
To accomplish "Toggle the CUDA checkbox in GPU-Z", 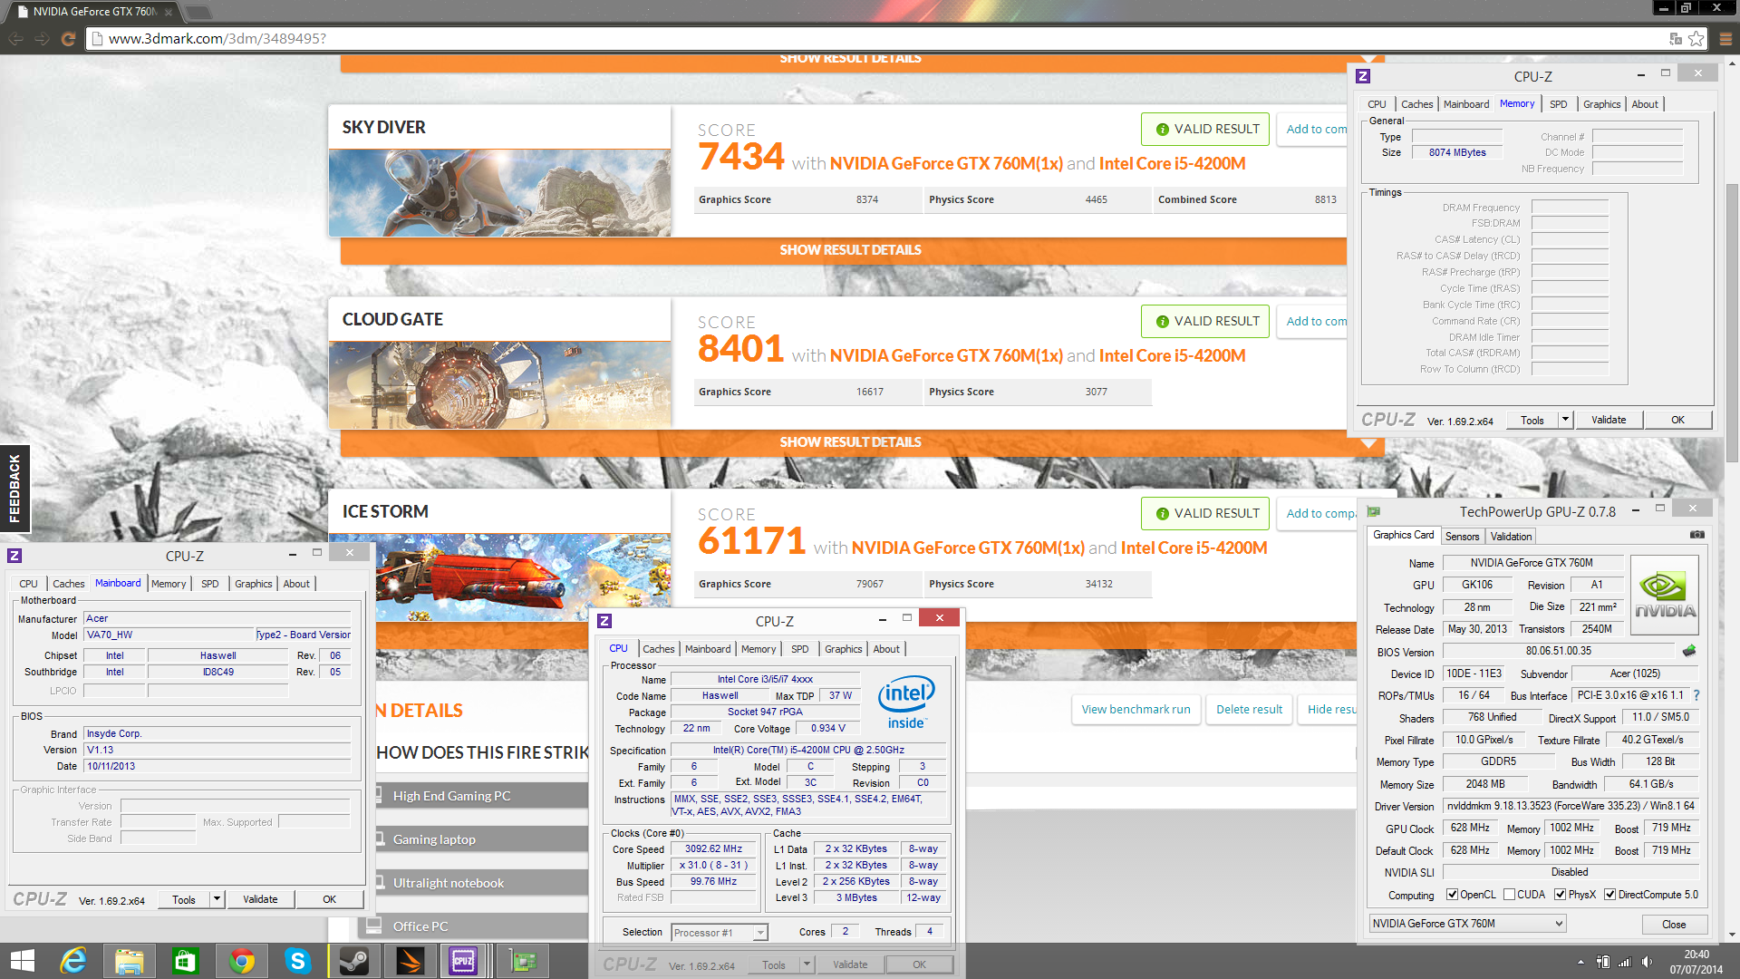I will [x=1509, y=895].
